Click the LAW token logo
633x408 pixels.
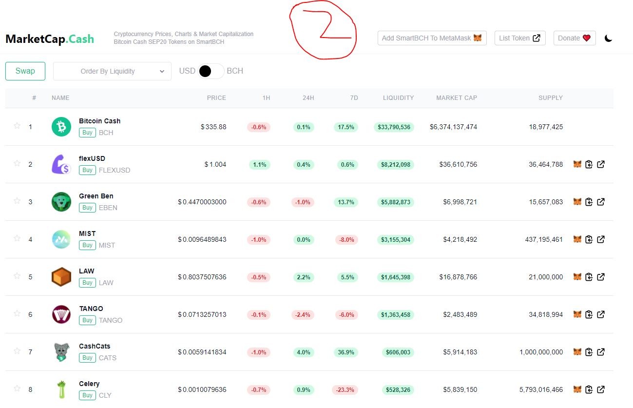click(x=61, y=277)
